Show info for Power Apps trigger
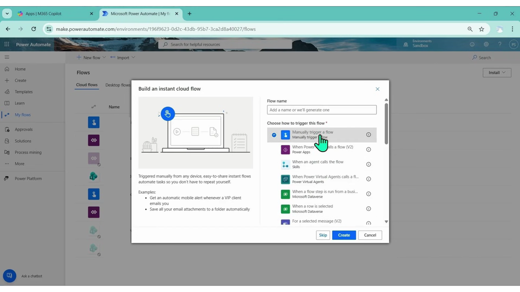 (369, 150)
